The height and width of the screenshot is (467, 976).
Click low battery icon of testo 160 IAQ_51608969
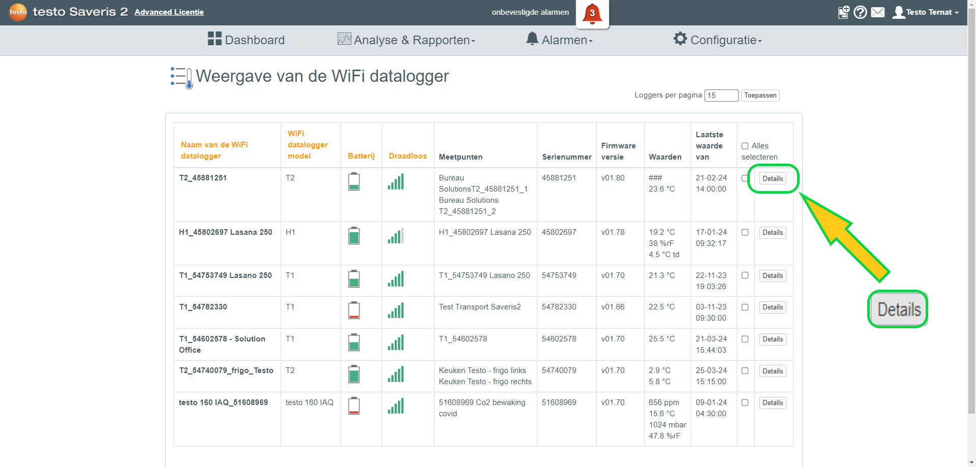[x=354, y=406]
